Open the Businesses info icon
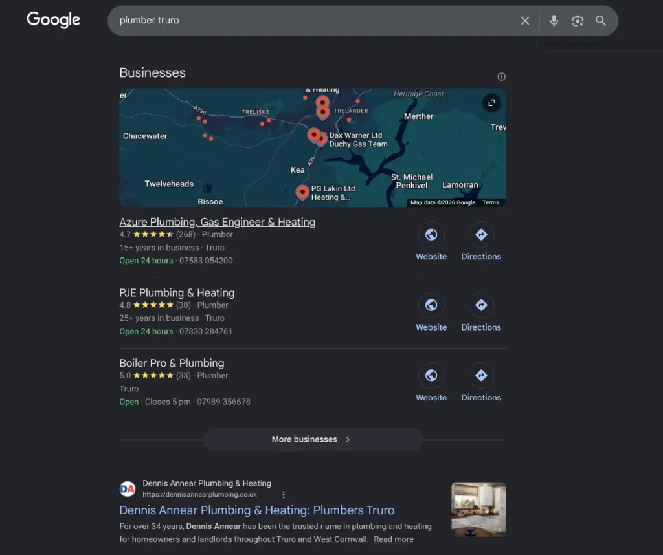Screen dimensions: 663x555 (501, 76)
